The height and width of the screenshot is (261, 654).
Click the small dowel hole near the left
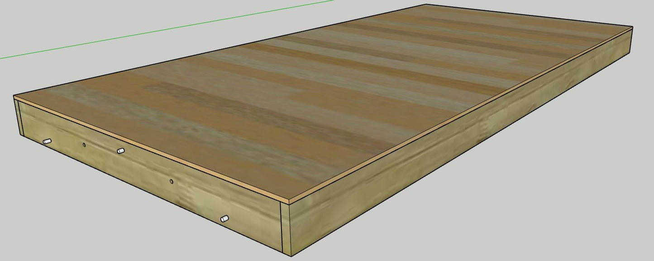coord(84,144)
